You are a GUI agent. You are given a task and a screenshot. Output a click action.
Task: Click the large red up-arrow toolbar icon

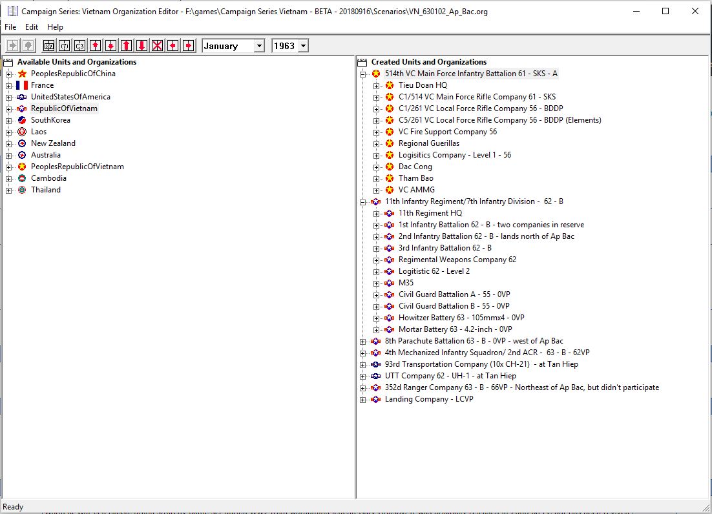click(126, 46)
